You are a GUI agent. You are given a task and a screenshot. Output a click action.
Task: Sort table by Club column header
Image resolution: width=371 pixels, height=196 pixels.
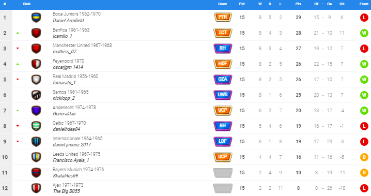tap(26, 4)
